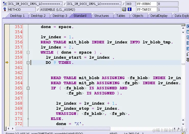The height and width of the screenshot is (134, 189).
Task: Click the Tool Services icon at the bottom of the right strip
Action: [x=188, y=60]
